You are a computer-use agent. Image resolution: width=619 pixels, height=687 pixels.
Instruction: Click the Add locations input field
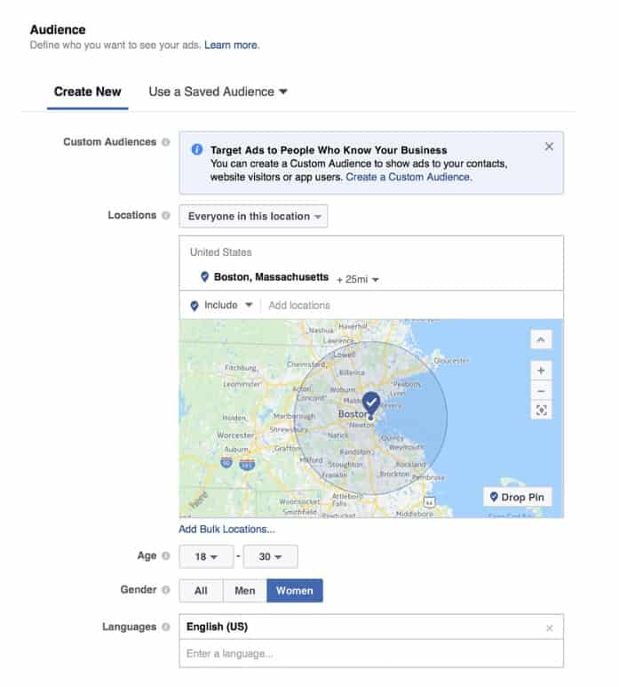point(411,305)
